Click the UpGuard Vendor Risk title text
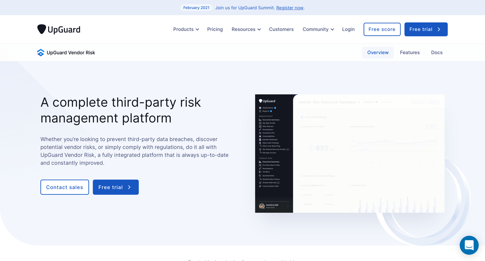Viewport: 485px width, 261px height. 71,53
